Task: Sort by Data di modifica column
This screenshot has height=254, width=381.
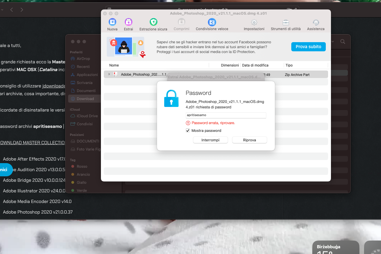Action: click(x=255, y=65)
